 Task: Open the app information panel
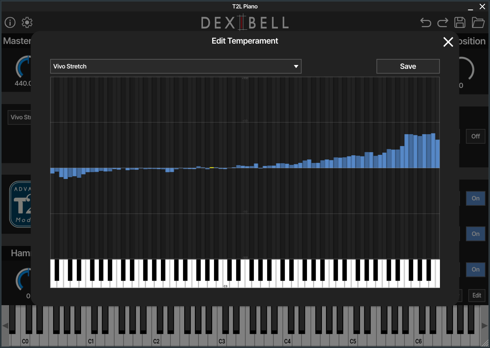(10, 23)
